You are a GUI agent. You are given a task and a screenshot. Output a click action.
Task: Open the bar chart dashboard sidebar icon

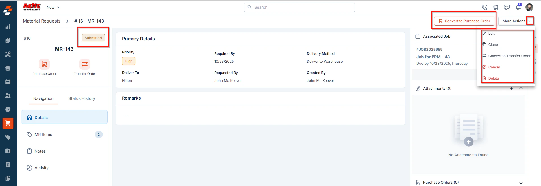point(8,27)
